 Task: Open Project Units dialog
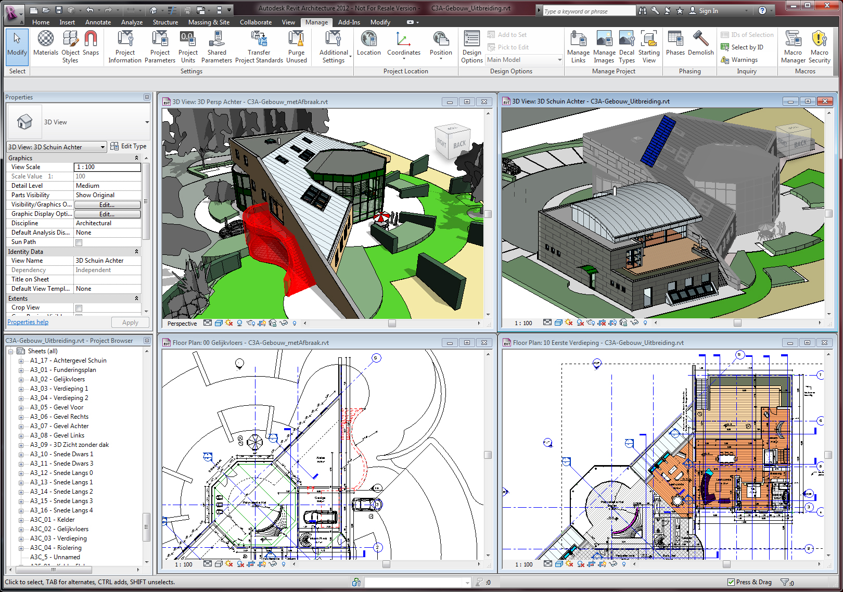[x=188, y=47]
